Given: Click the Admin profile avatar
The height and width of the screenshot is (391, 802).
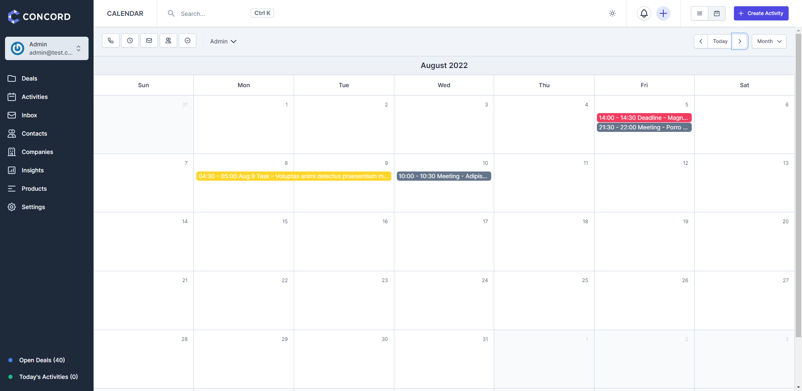Looking at the screenshot, I should pos(18,48).
